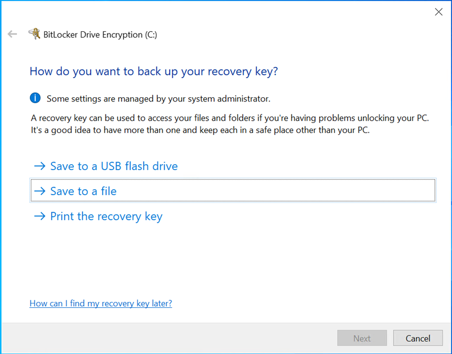Click the empty area below the backup options
Image resolution: width=452 pixels, height=354 pixels.
(226, 255)
